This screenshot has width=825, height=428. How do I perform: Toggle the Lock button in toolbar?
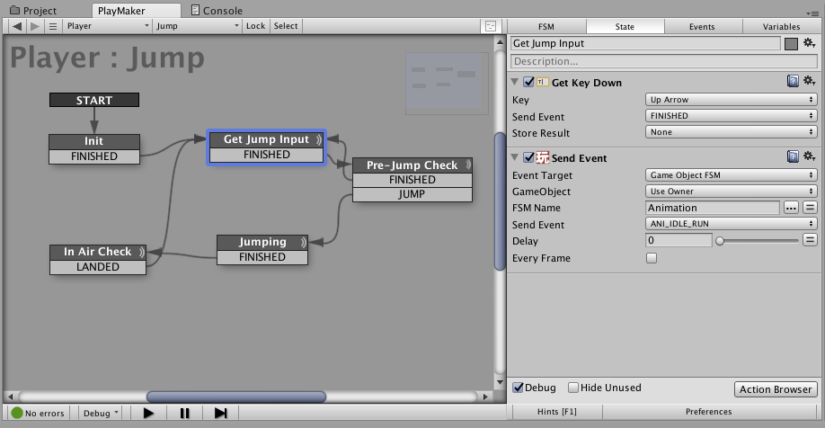click(256, 26)
